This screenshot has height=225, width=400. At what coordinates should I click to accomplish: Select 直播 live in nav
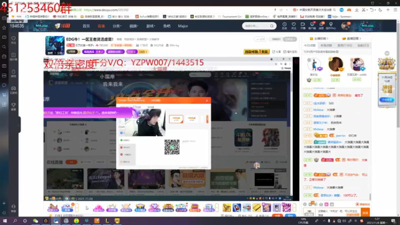click(x=101, y=26)
